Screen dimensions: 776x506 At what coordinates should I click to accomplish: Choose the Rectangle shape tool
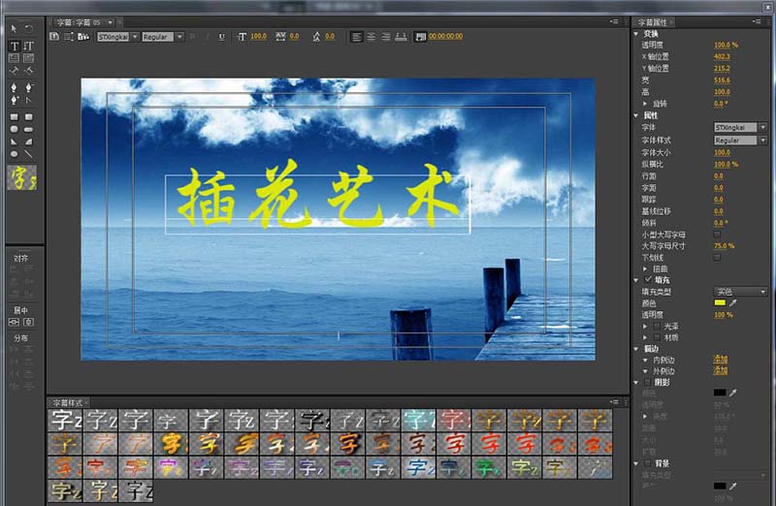pos(15,116)
